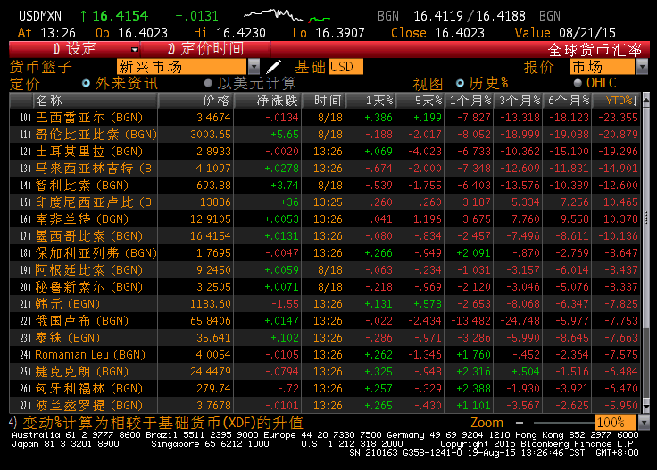Click the table scrollbar down arrow
The image size is (657, 470).
(648, 406)
